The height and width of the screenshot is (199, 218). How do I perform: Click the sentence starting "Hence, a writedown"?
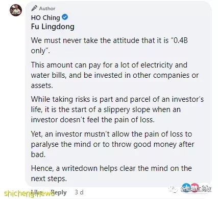(111, 173)
